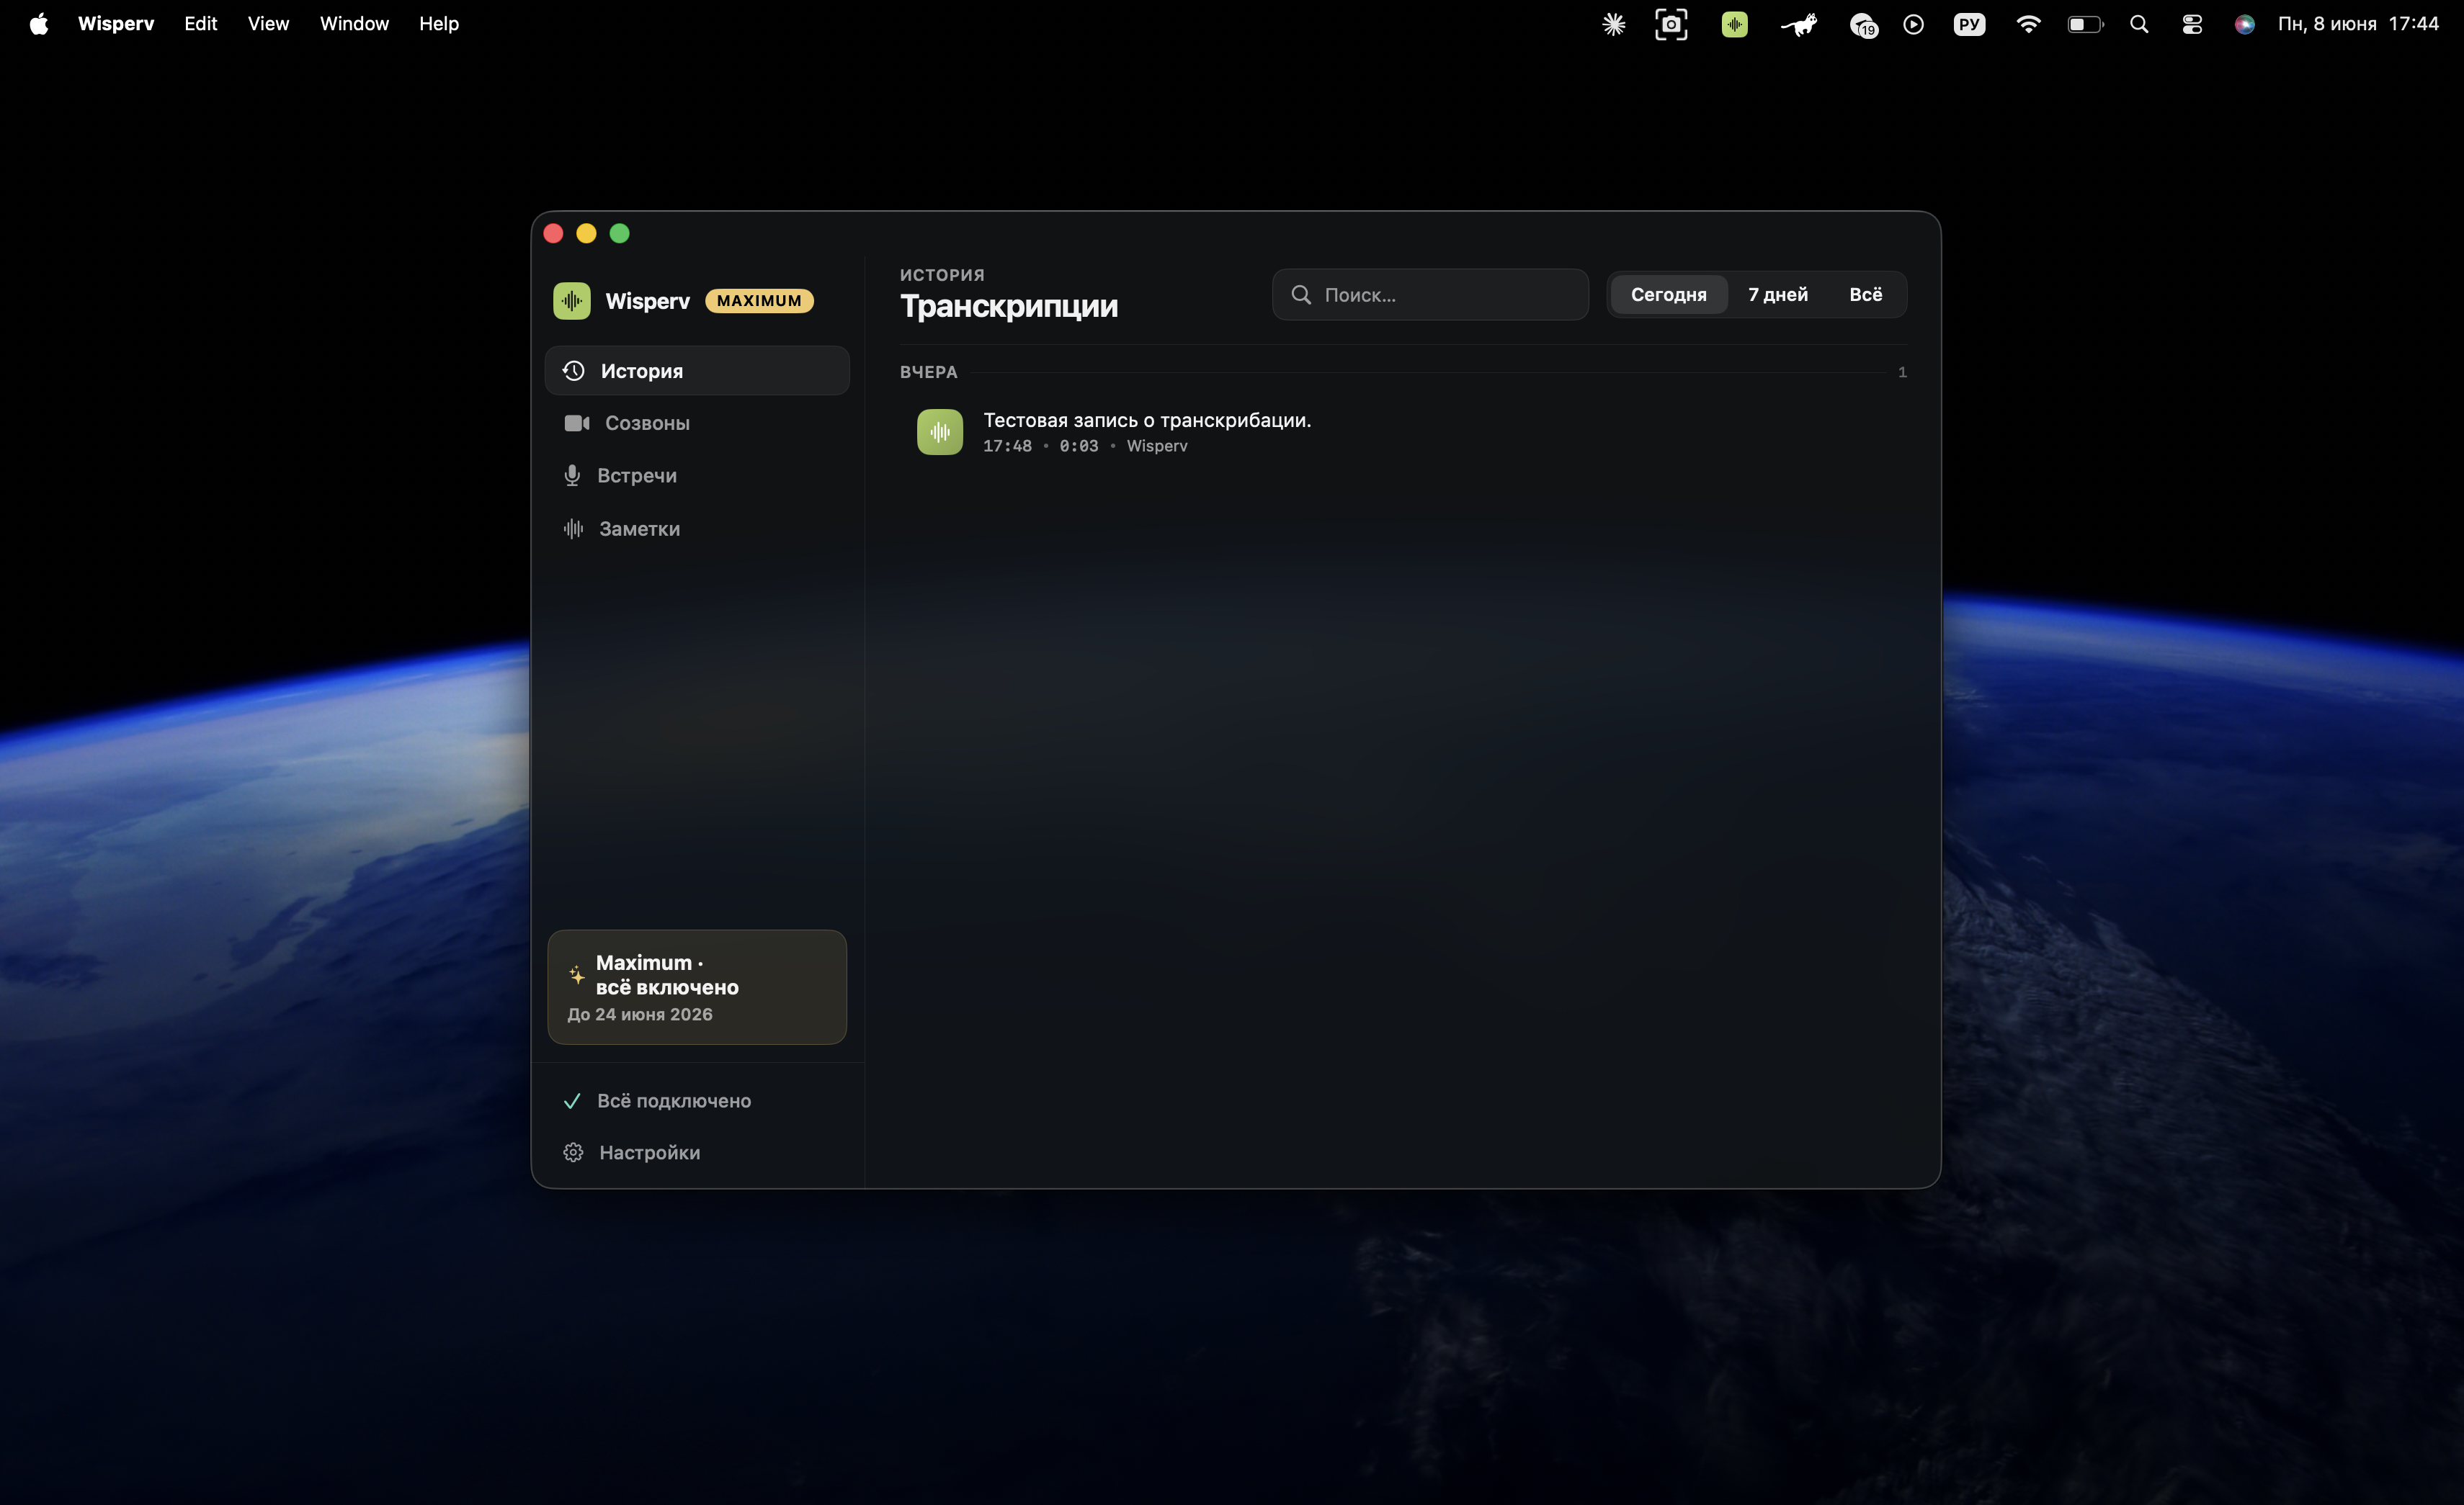Click the battery status icon
Screen dimensions: 2464x1505
coord(2086,24)
